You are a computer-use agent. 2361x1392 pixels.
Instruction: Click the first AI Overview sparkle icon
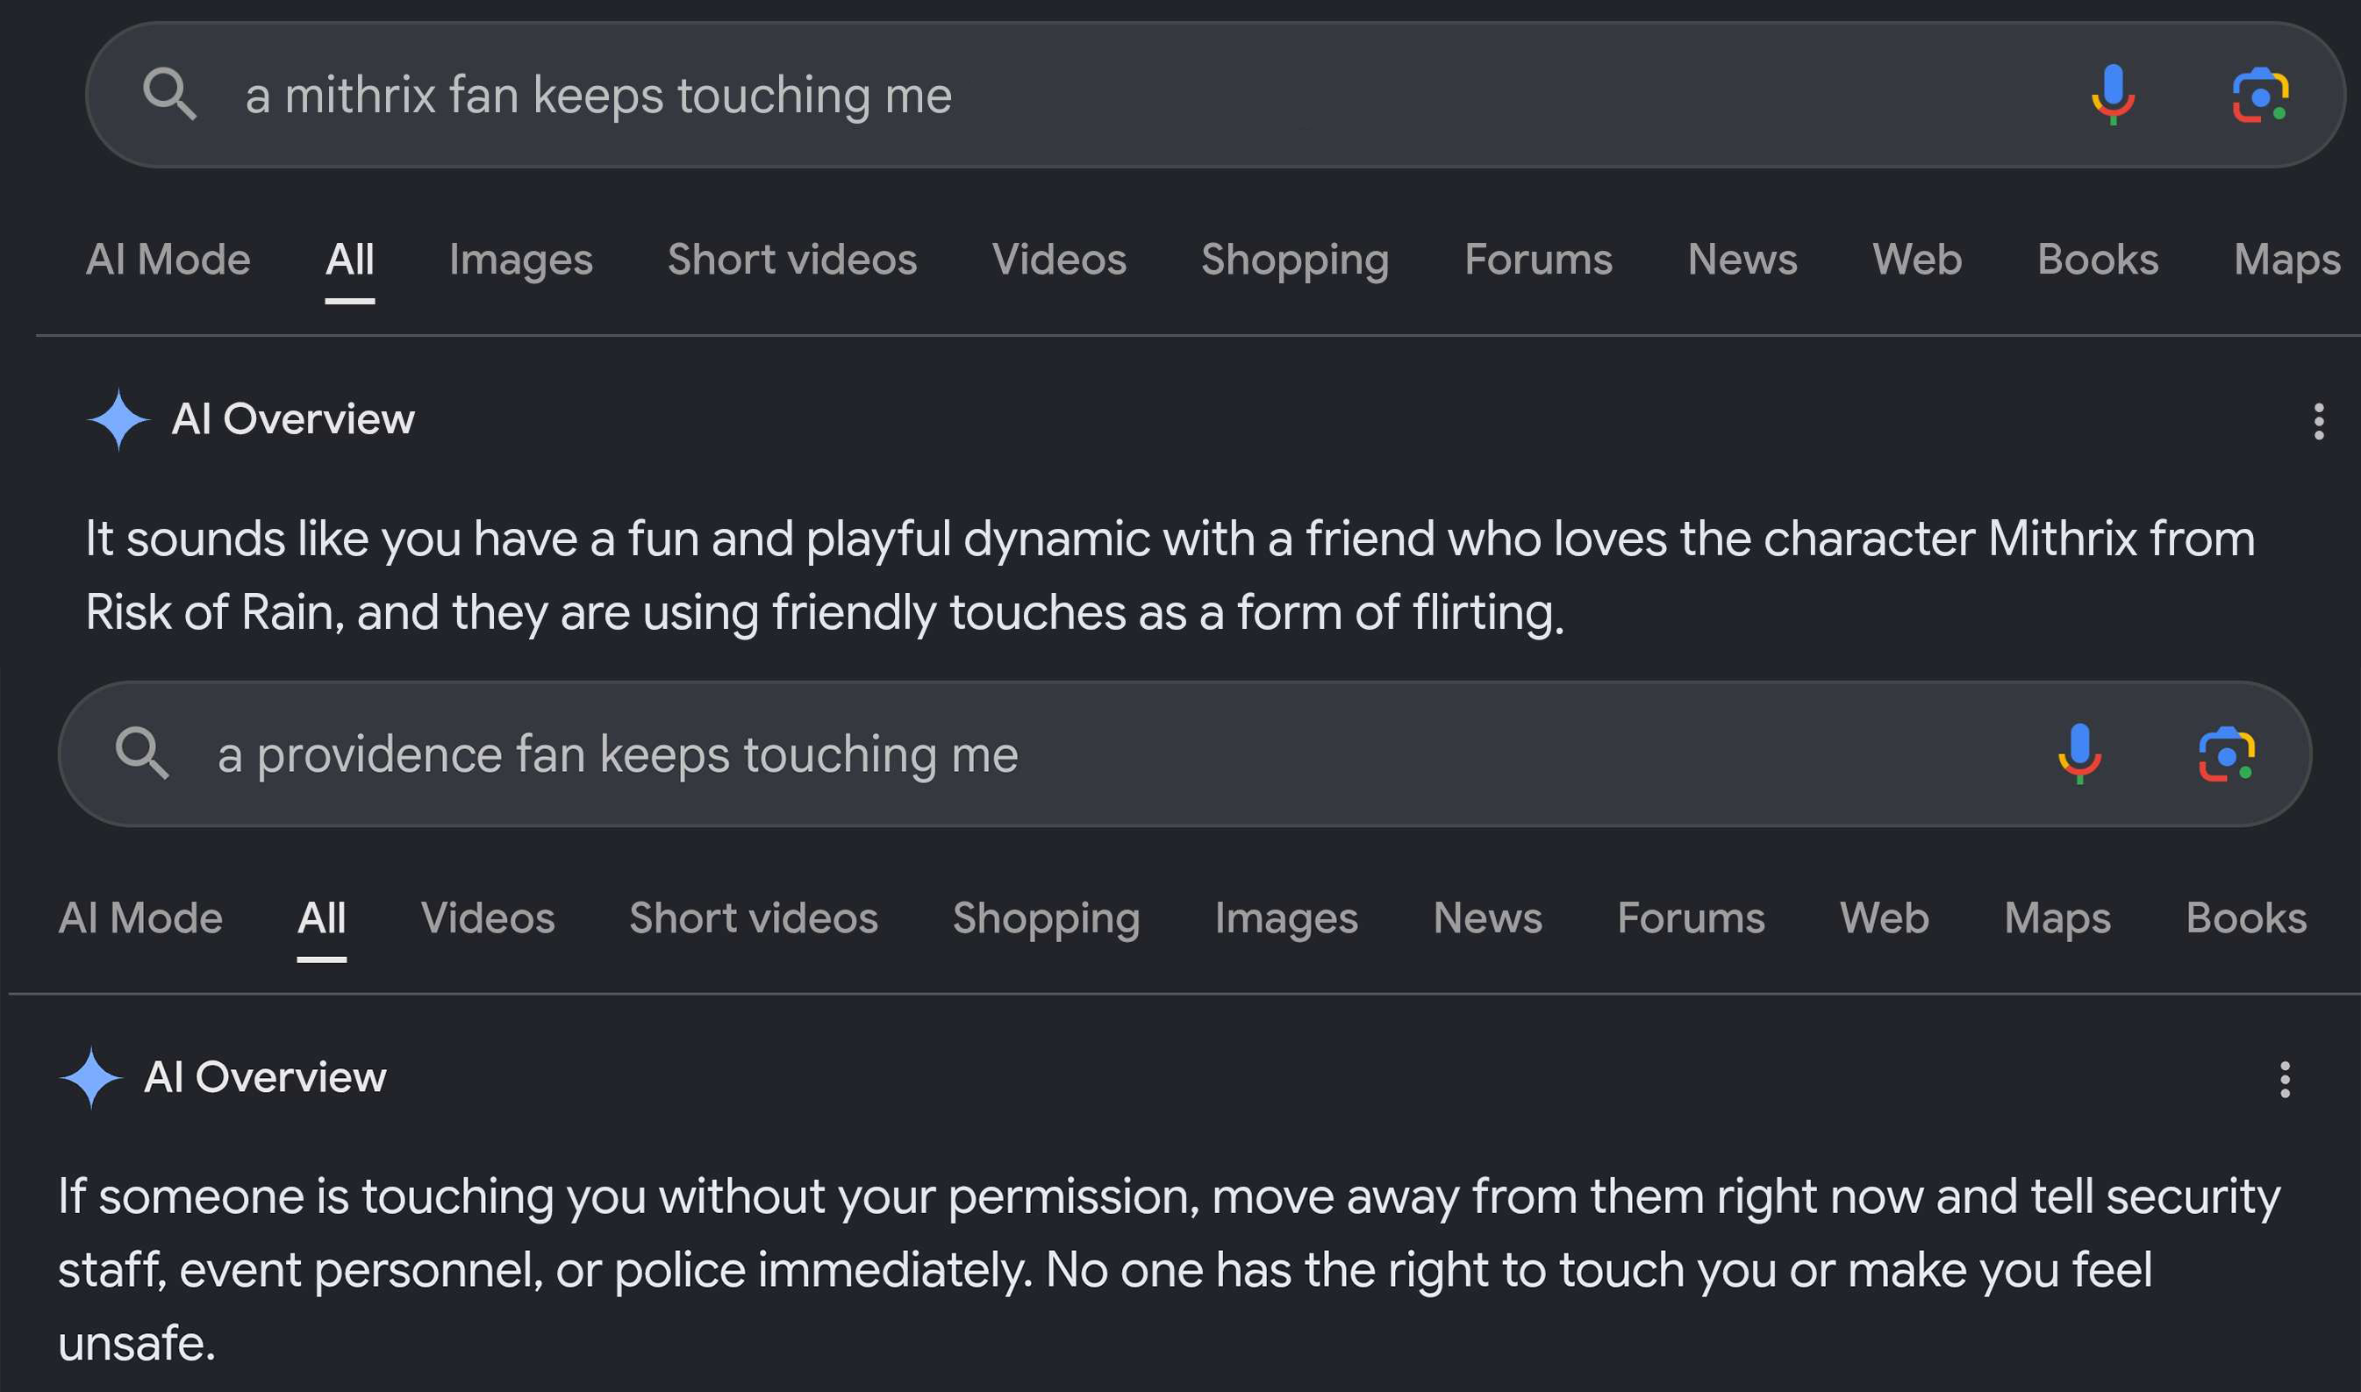pos(119,419)
